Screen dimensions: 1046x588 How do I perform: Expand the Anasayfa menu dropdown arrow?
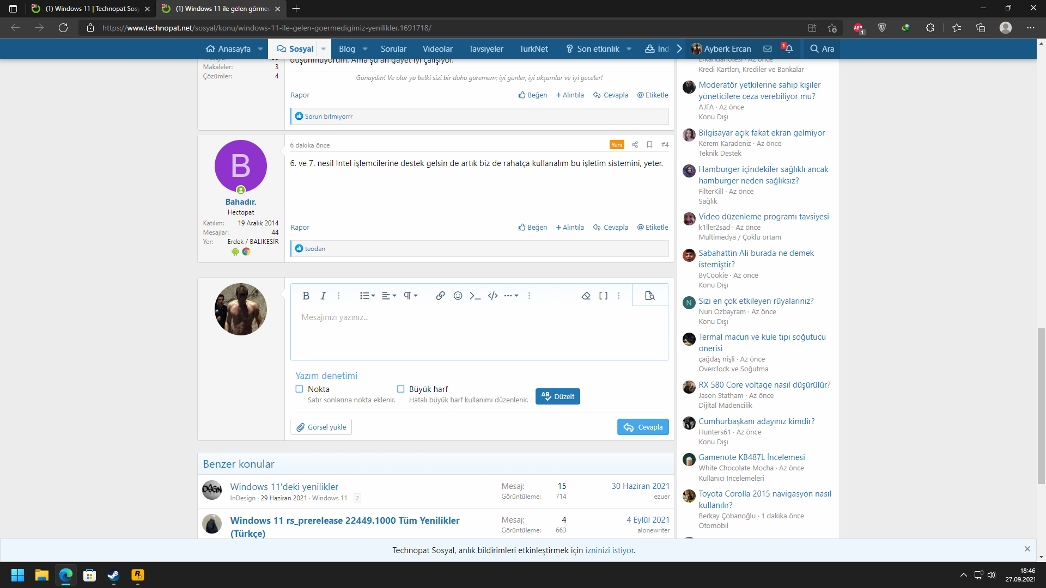260,48
